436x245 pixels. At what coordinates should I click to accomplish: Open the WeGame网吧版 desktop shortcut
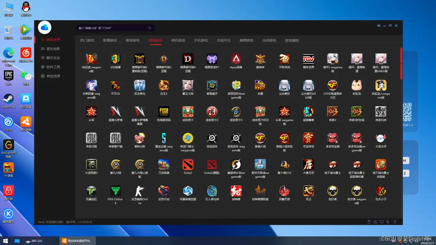click(9, 149)
